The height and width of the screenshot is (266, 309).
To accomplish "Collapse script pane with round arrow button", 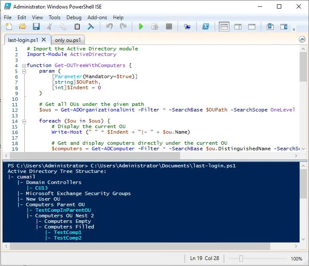I will click(302, 39).
